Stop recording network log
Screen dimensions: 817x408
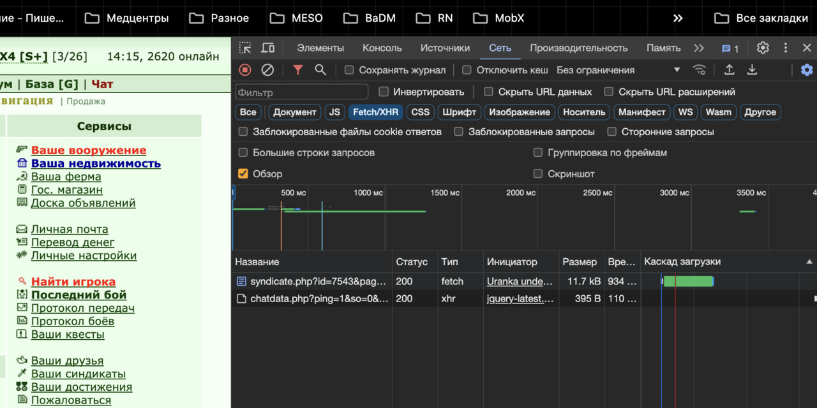(245, 69)
